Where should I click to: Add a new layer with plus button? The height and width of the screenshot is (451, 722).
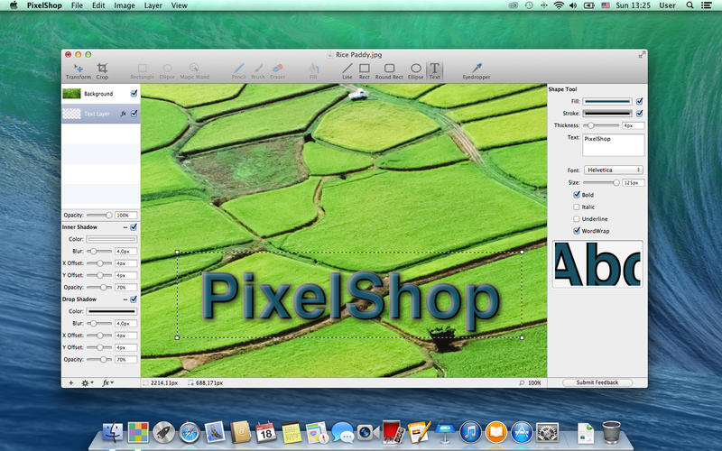(71, 382)
